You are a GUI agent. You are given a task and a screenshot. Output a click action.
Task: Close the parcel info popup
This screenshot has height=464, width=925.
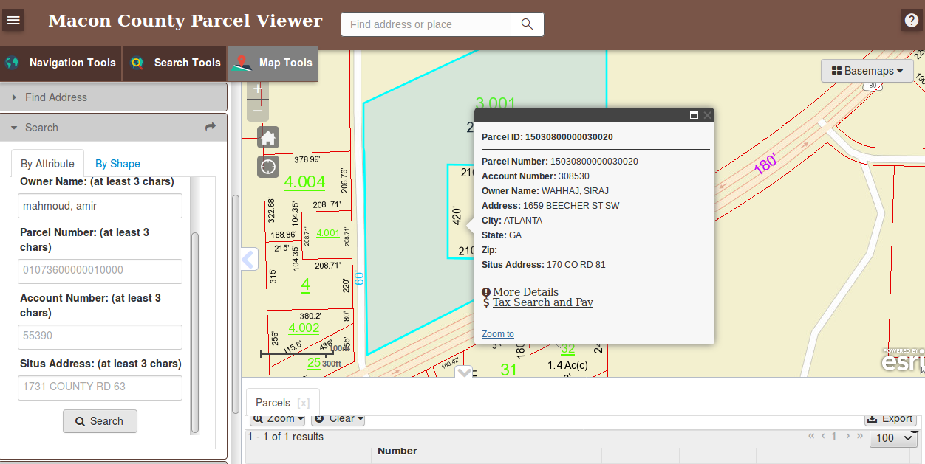pyautogui.click(x=707, y=115)
